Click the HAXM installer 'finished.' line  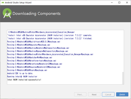pos(50,39)
